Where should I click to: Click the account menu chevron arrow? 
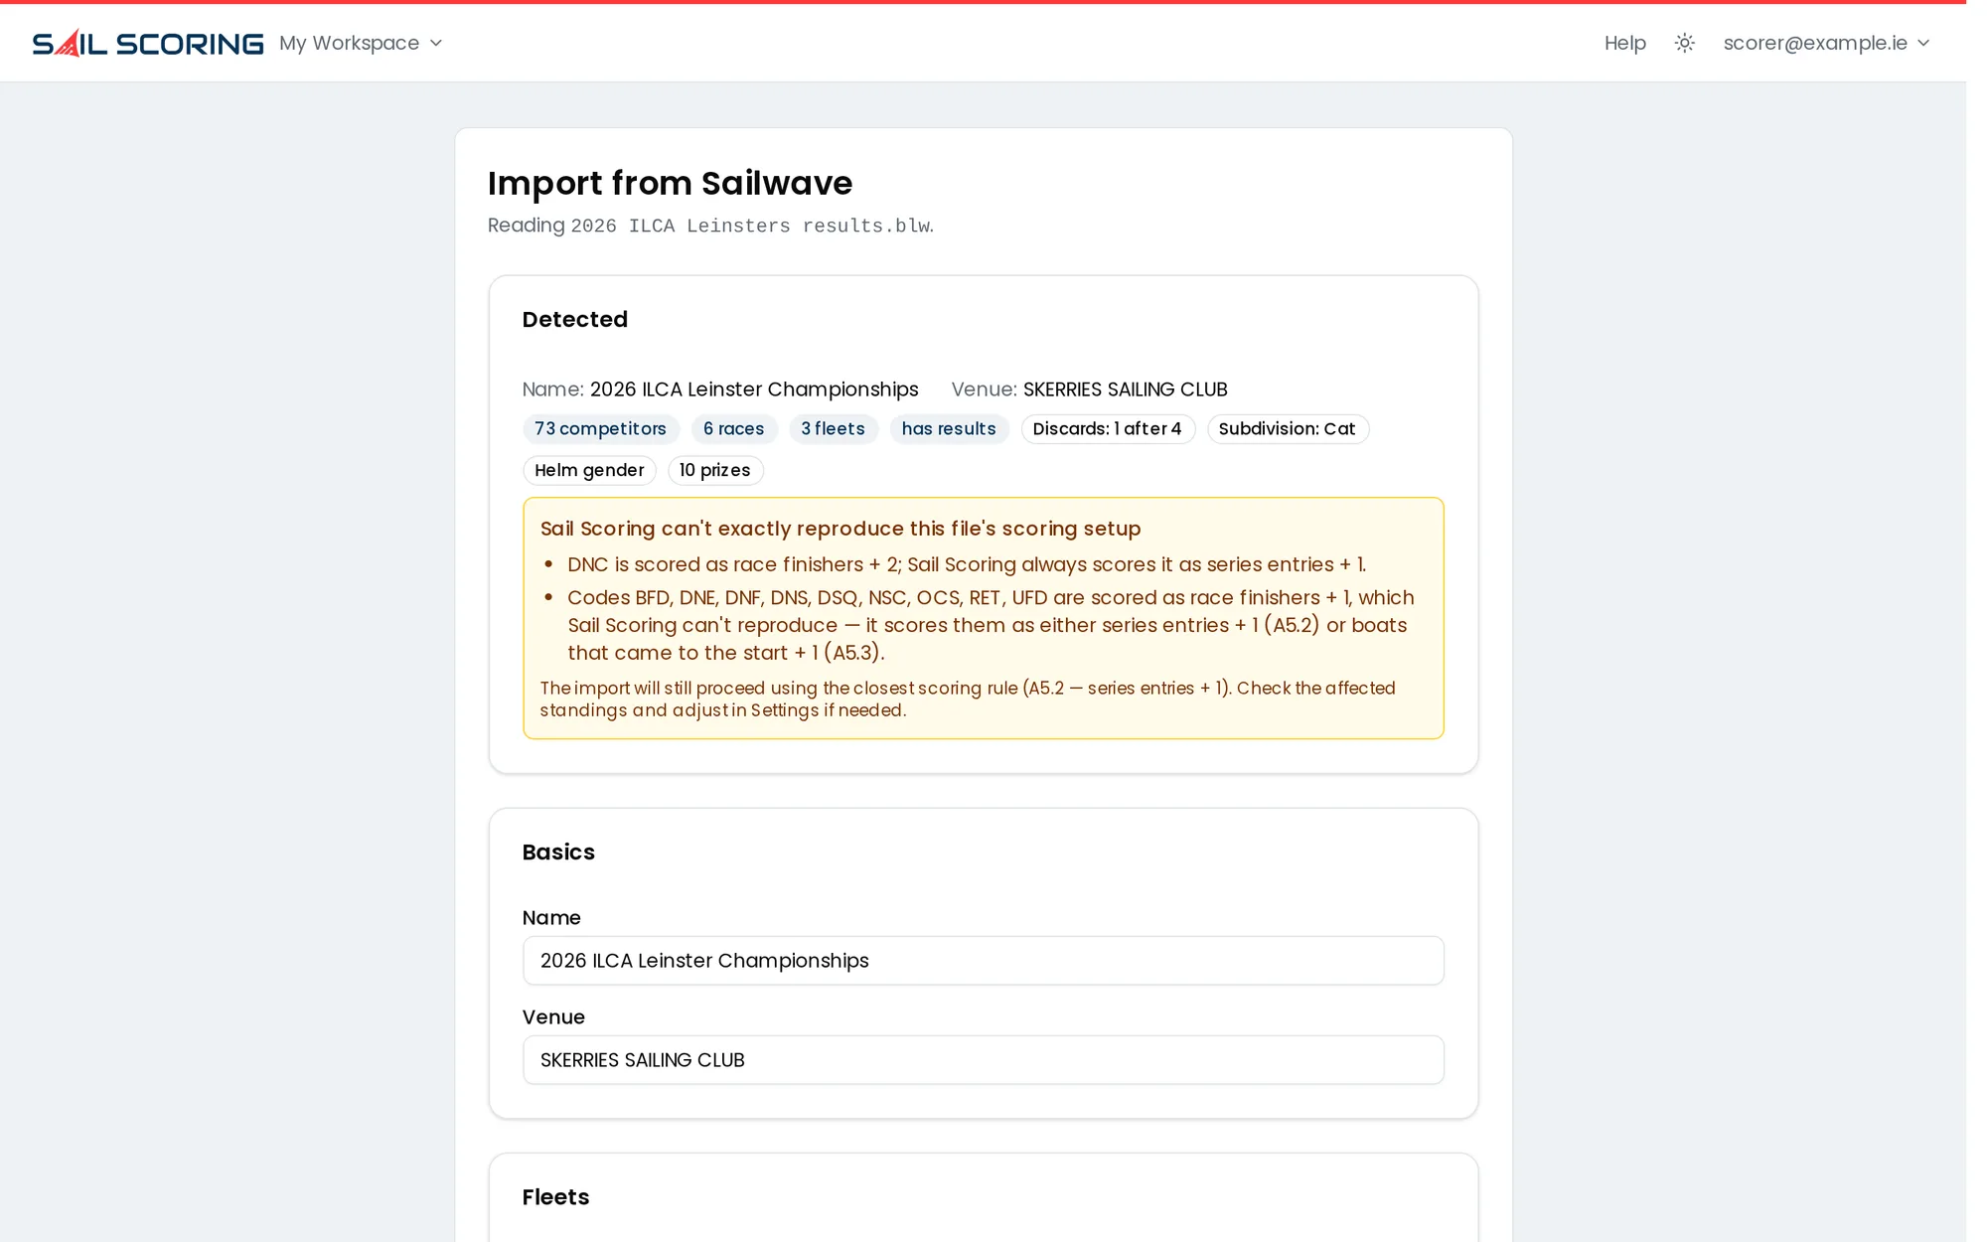(1923, 43)
